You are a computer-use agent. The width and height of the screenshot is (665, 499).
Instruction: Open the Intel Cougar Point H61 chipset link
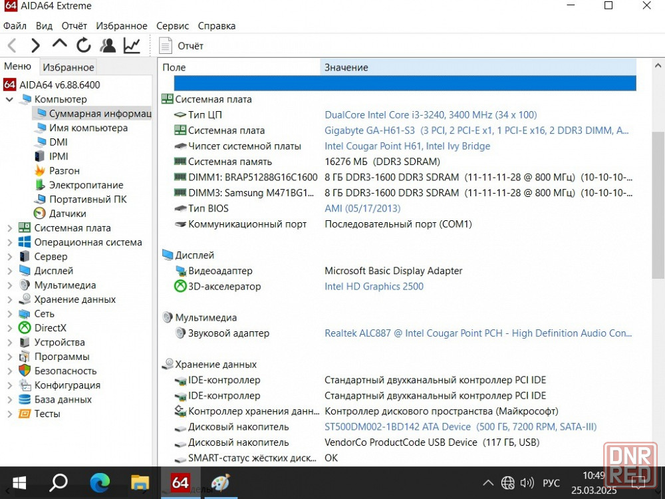[407, 146]
